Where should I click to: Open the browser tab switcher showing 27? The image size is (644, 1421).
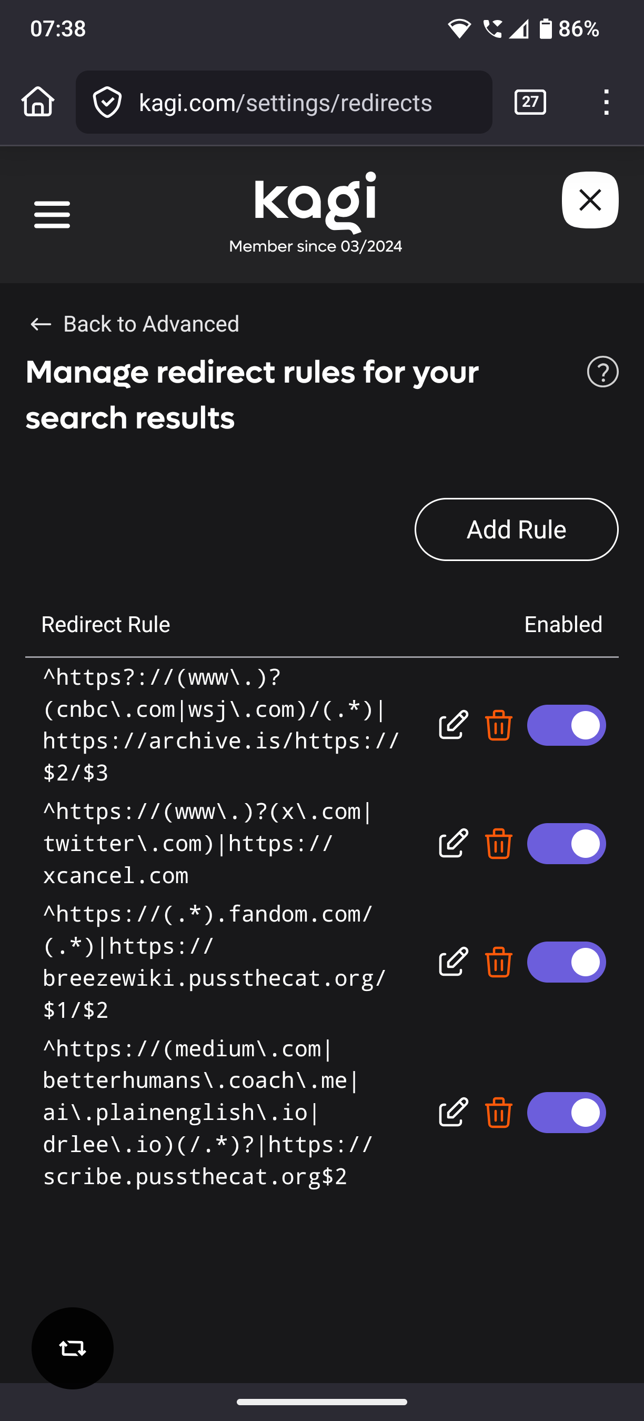(530, 103)
